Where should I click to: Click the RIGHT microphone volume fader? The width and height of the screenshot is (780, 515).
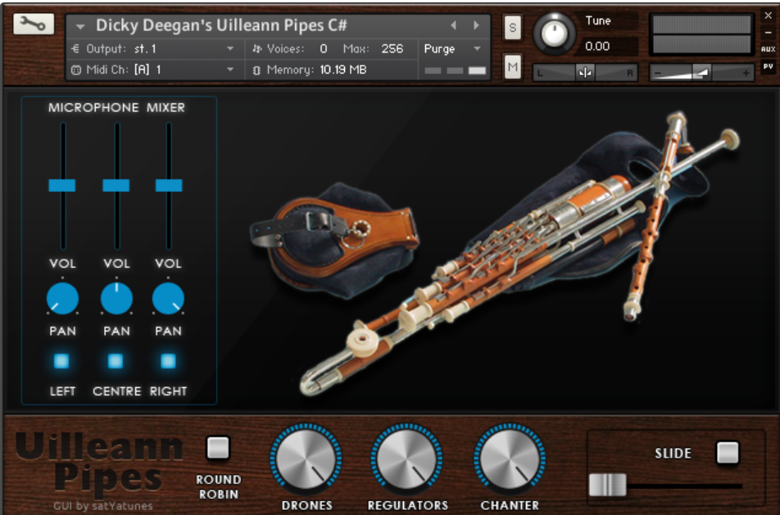click(x=169, y=185)
